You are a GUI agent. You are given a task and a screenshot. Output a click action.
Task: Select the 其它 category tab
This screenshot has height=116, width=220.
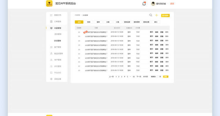156,22
